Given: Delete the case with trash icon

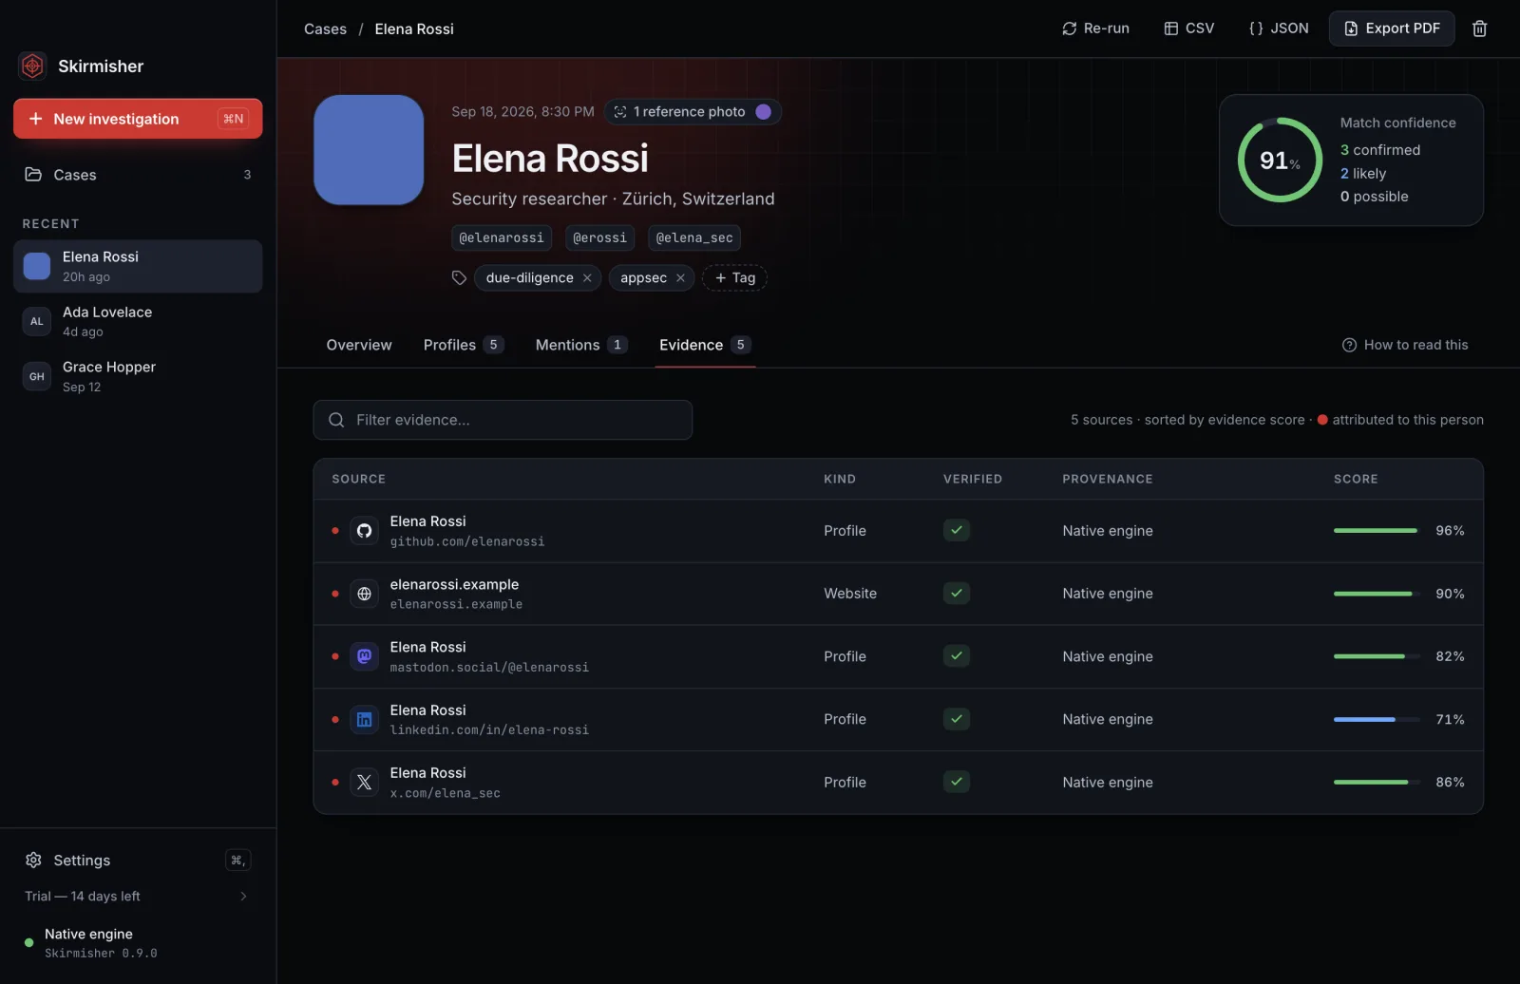Looking at the screenshot, I should 1479,28.
